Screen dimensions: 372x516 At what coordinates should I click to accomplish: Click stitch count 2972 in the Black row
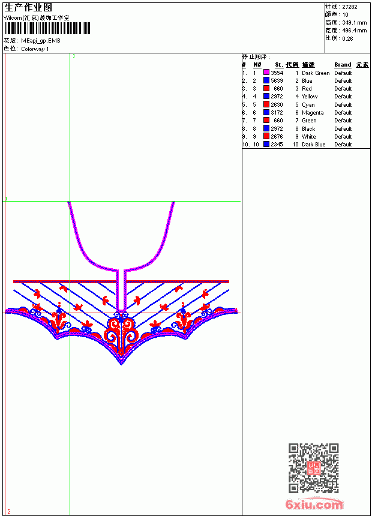pos(277,128)
